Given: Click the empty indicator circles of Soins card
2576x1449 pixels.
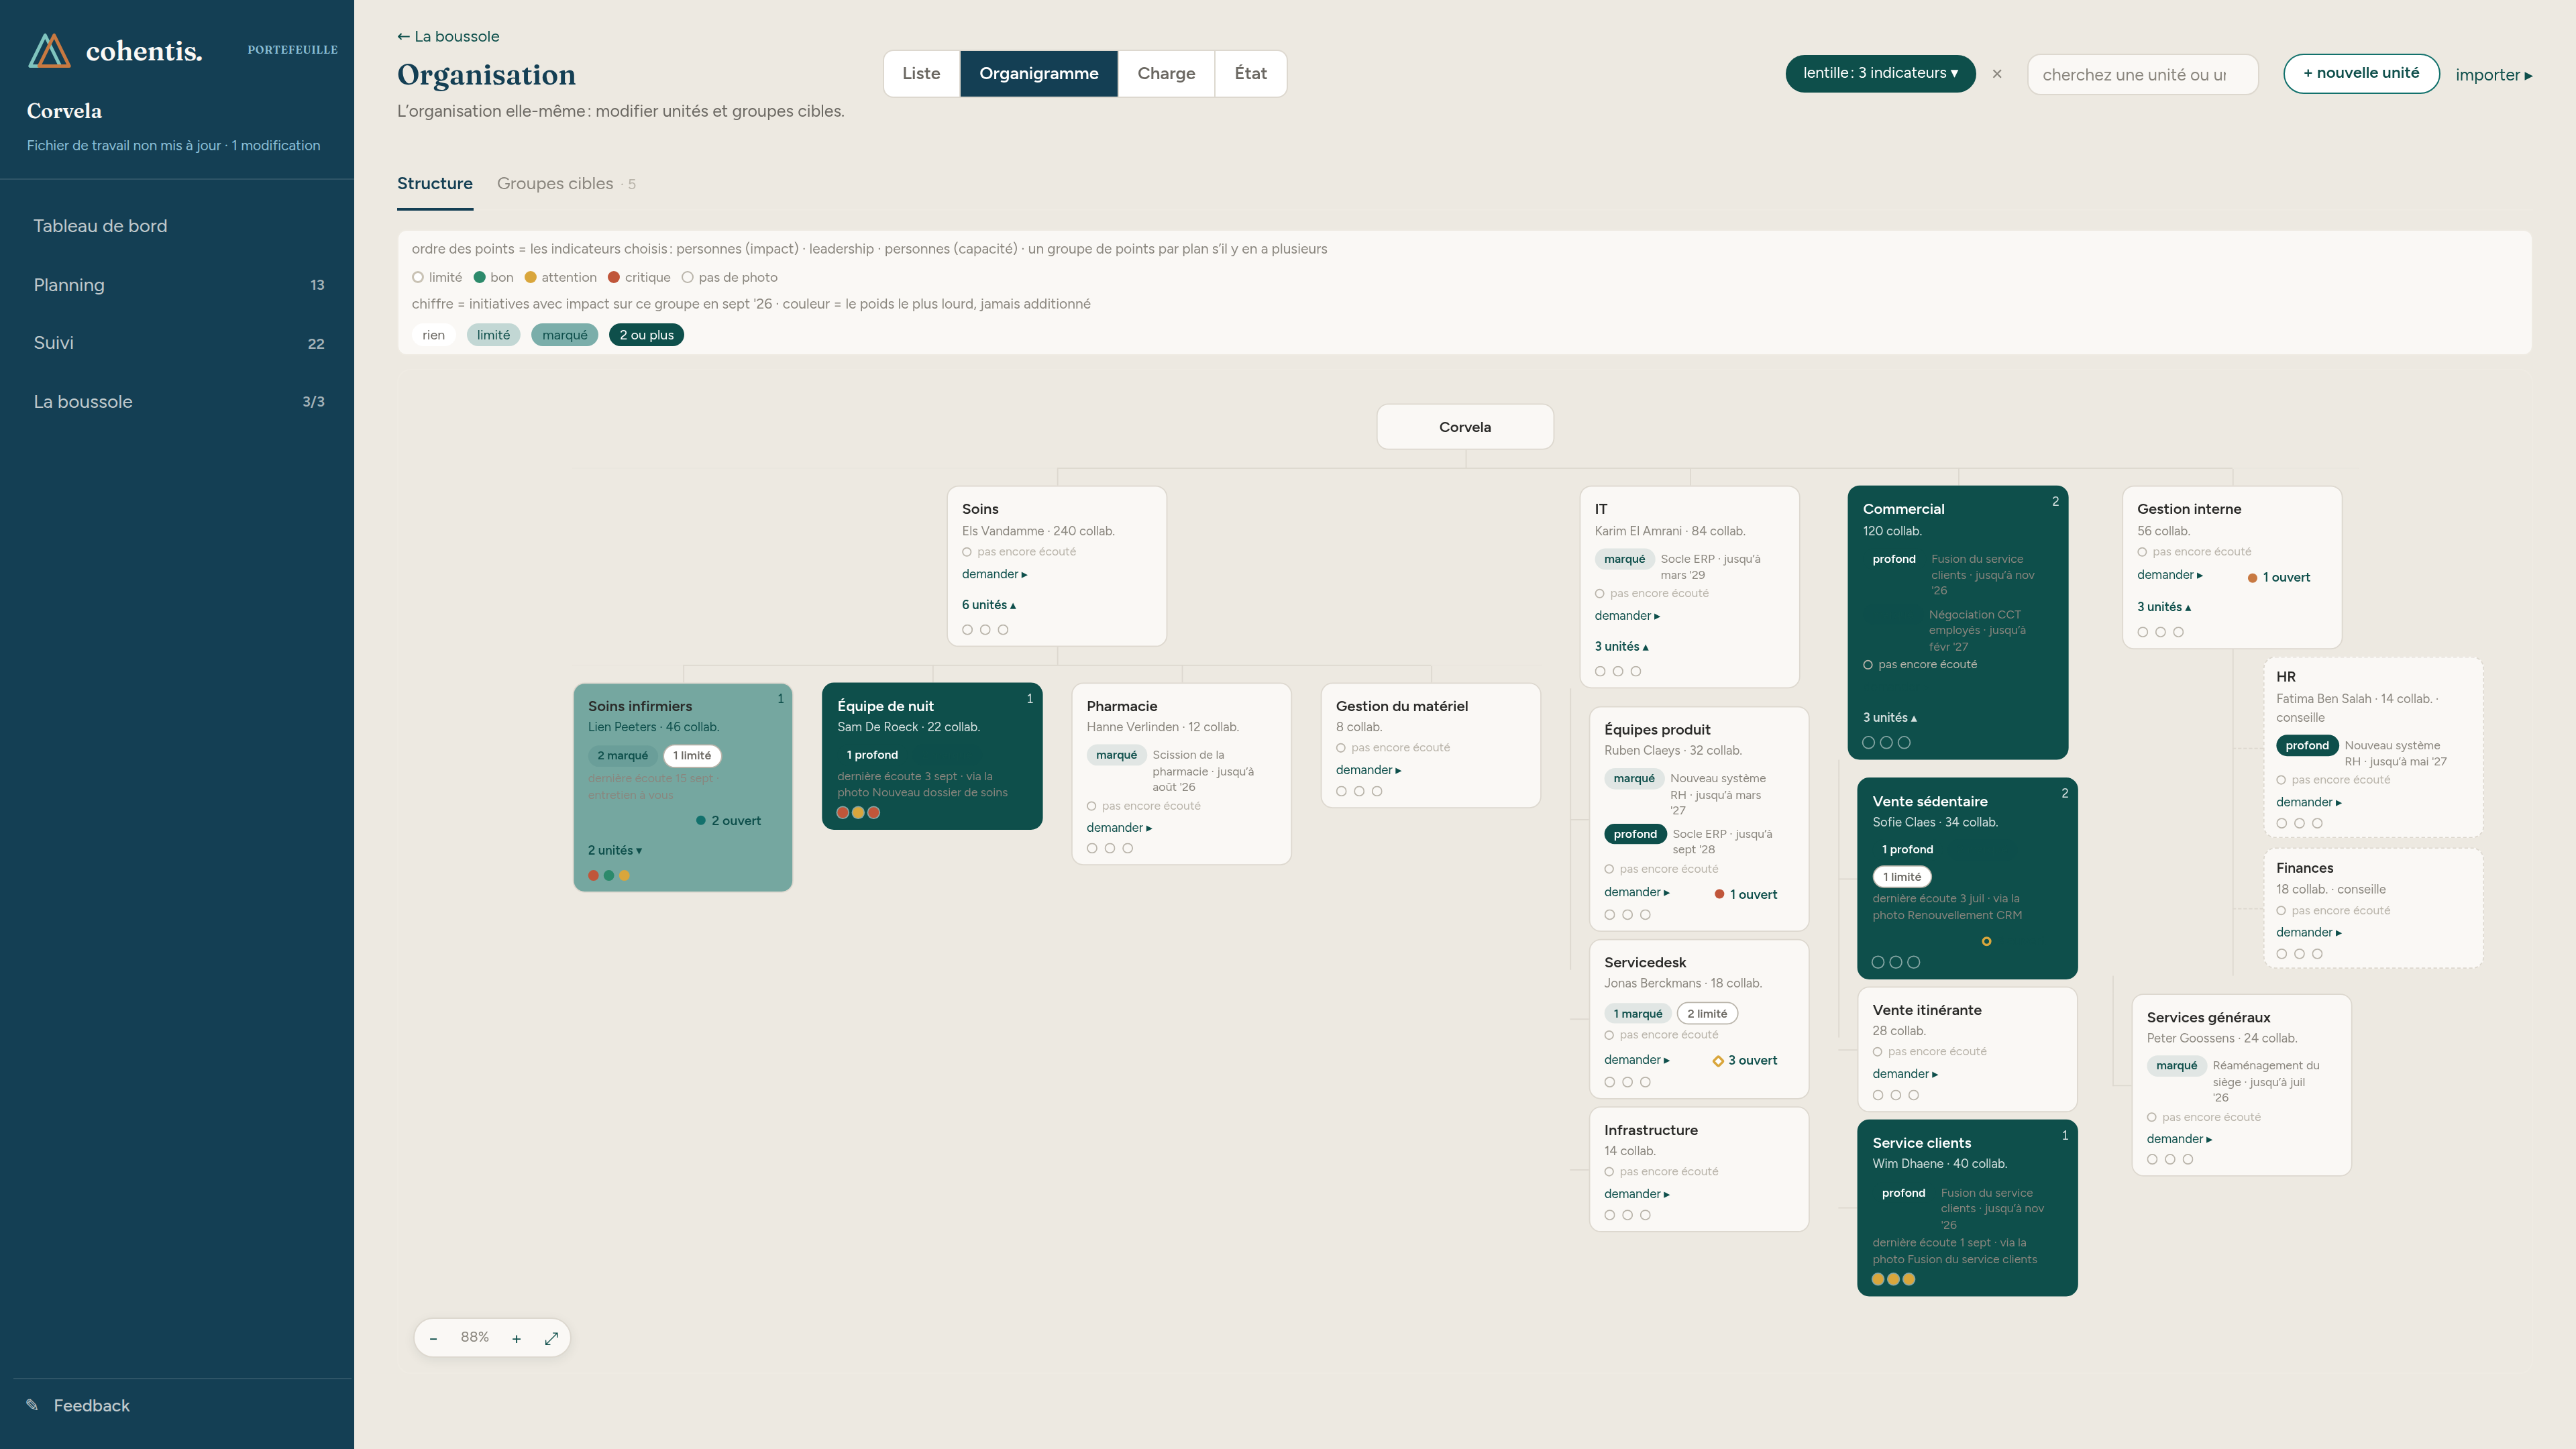Looking at the screenshot, I should click(985, 630).
